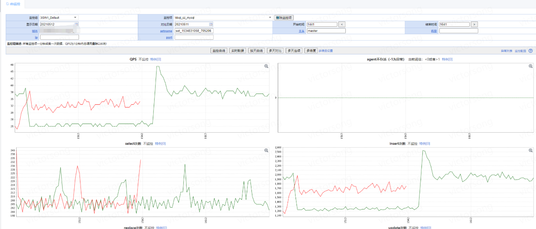
Task: Open 特例[0] link beside QPS title
Action: coord(156,59)
